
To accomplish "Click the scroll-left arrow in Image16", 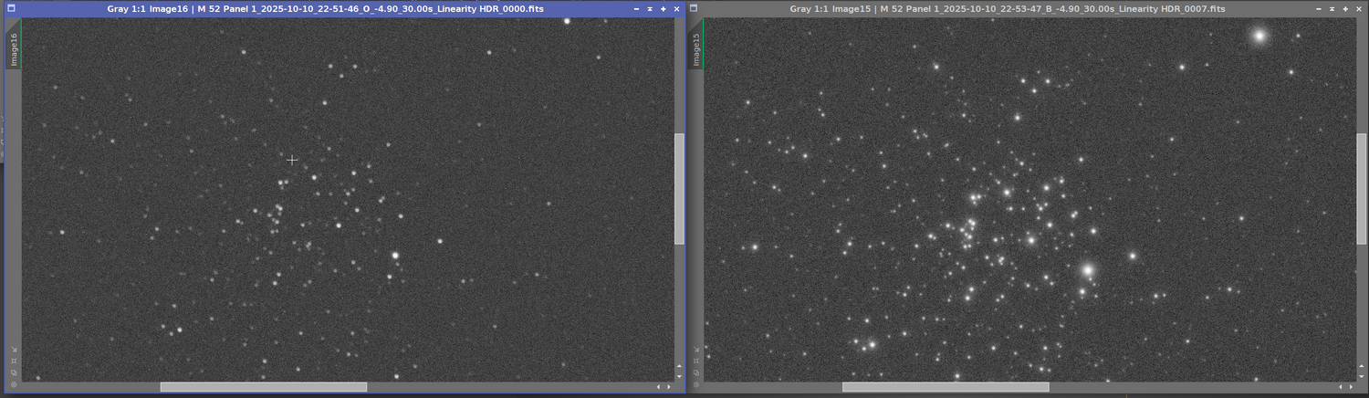I will 658,387.
